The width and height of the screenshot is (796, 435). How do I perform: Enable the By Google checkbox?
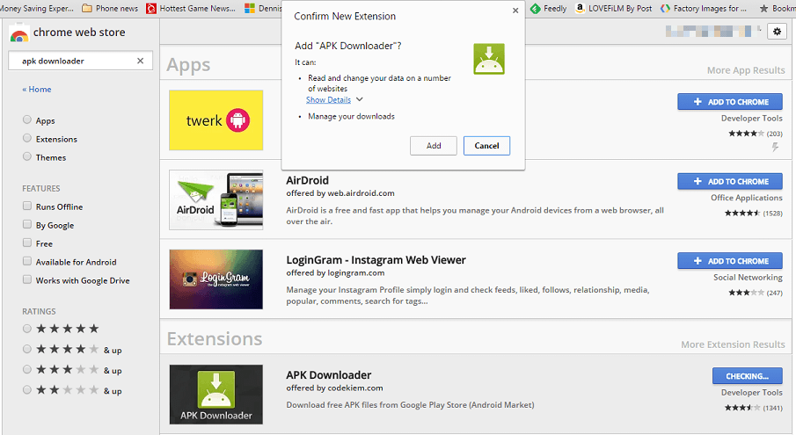[27, 224]
